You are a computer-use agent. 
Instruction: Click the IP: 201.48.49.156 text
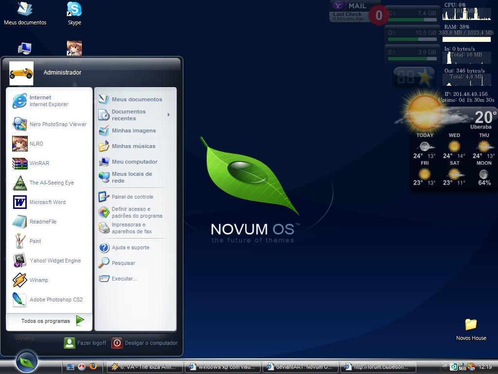pos(466,94)
